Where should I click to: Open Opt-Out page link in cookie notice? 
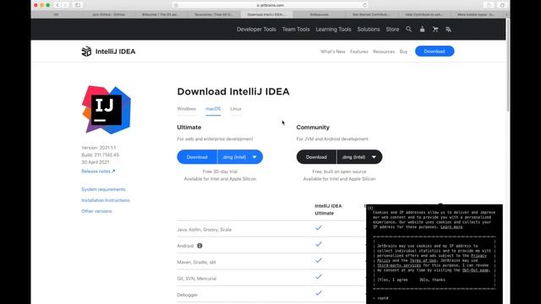(x=475, y=270)
